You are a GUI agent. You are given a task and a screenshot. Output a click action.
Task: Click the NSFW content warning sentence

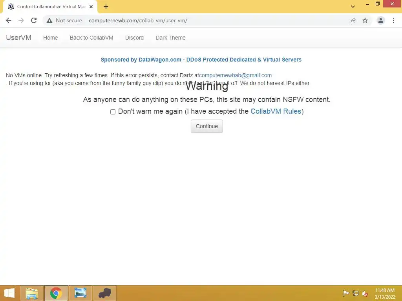(x=206, y=100)
